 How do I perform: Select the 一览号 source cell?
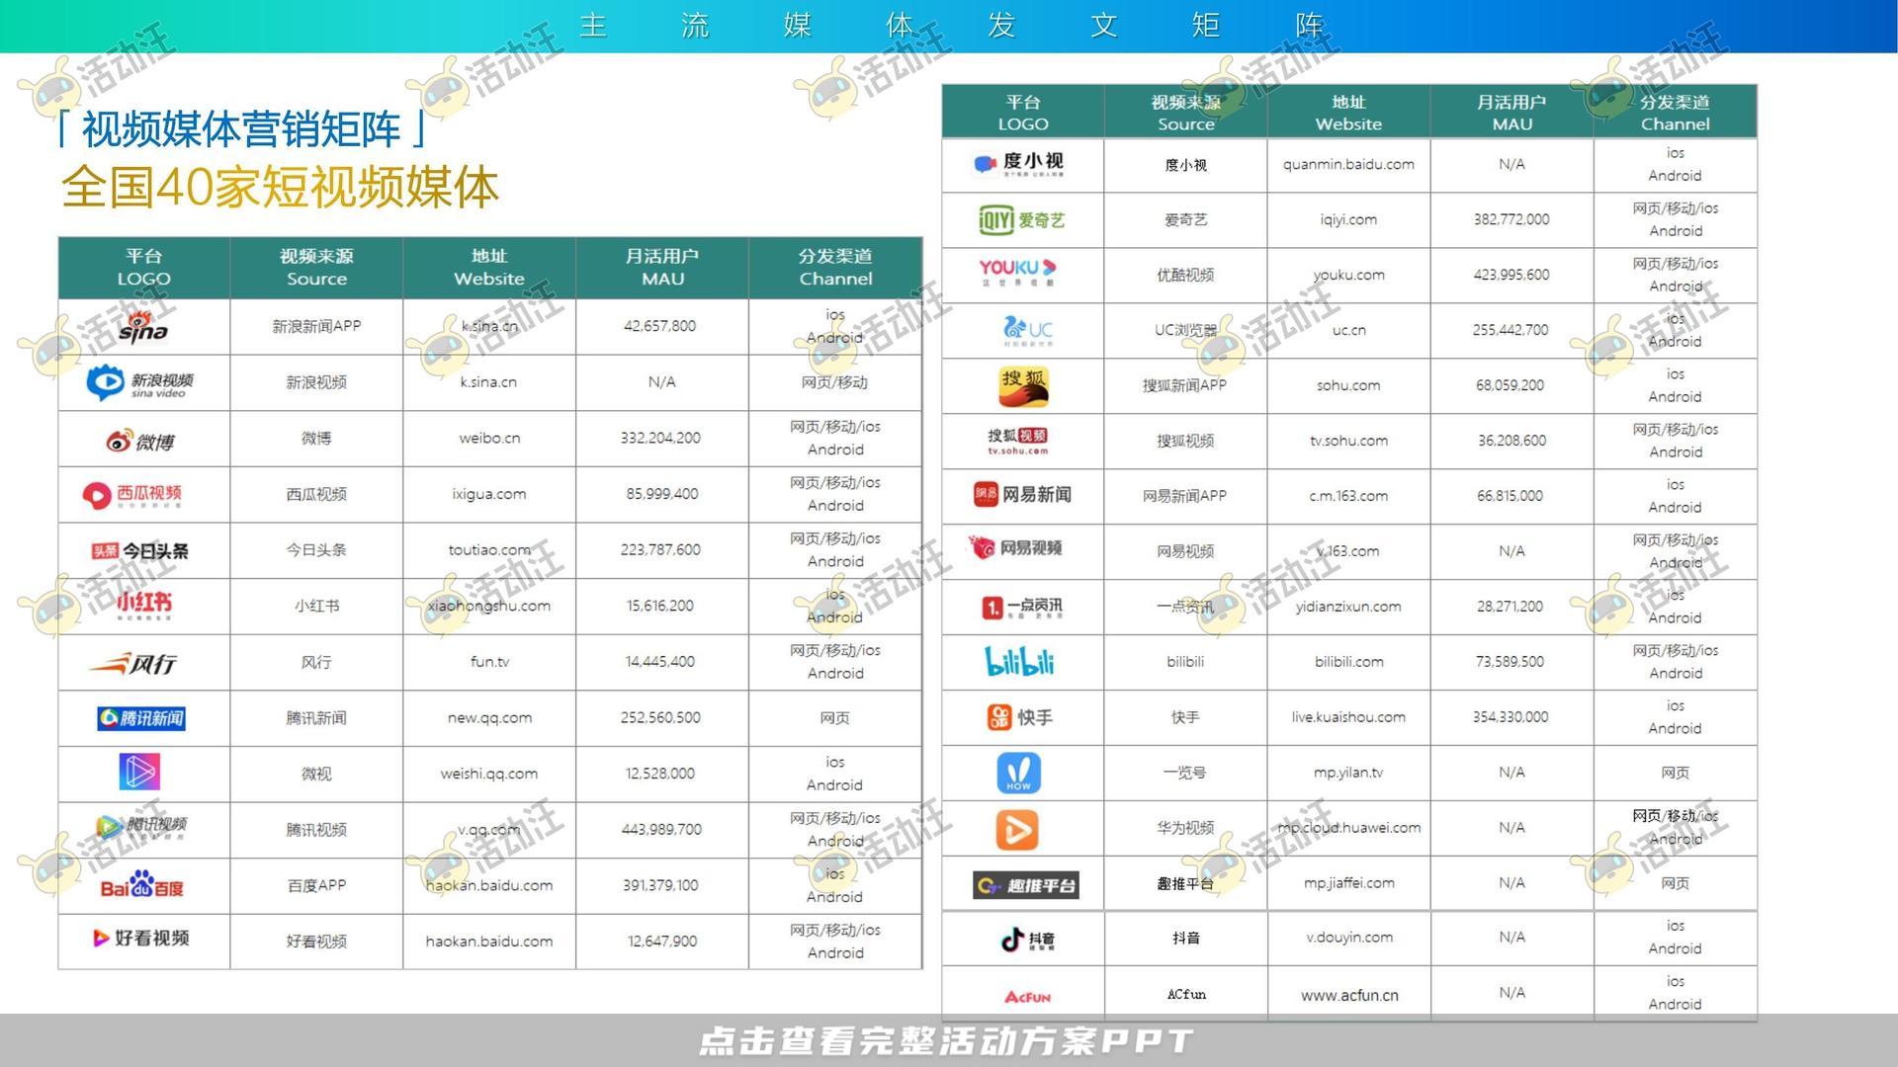[1184, 773]
